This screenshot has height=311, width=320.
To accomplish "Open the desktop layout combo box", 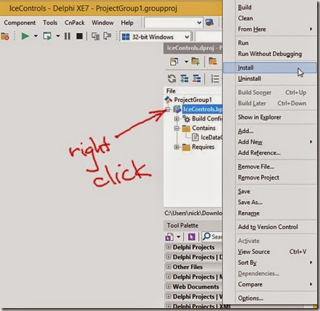I will point(174,23).
